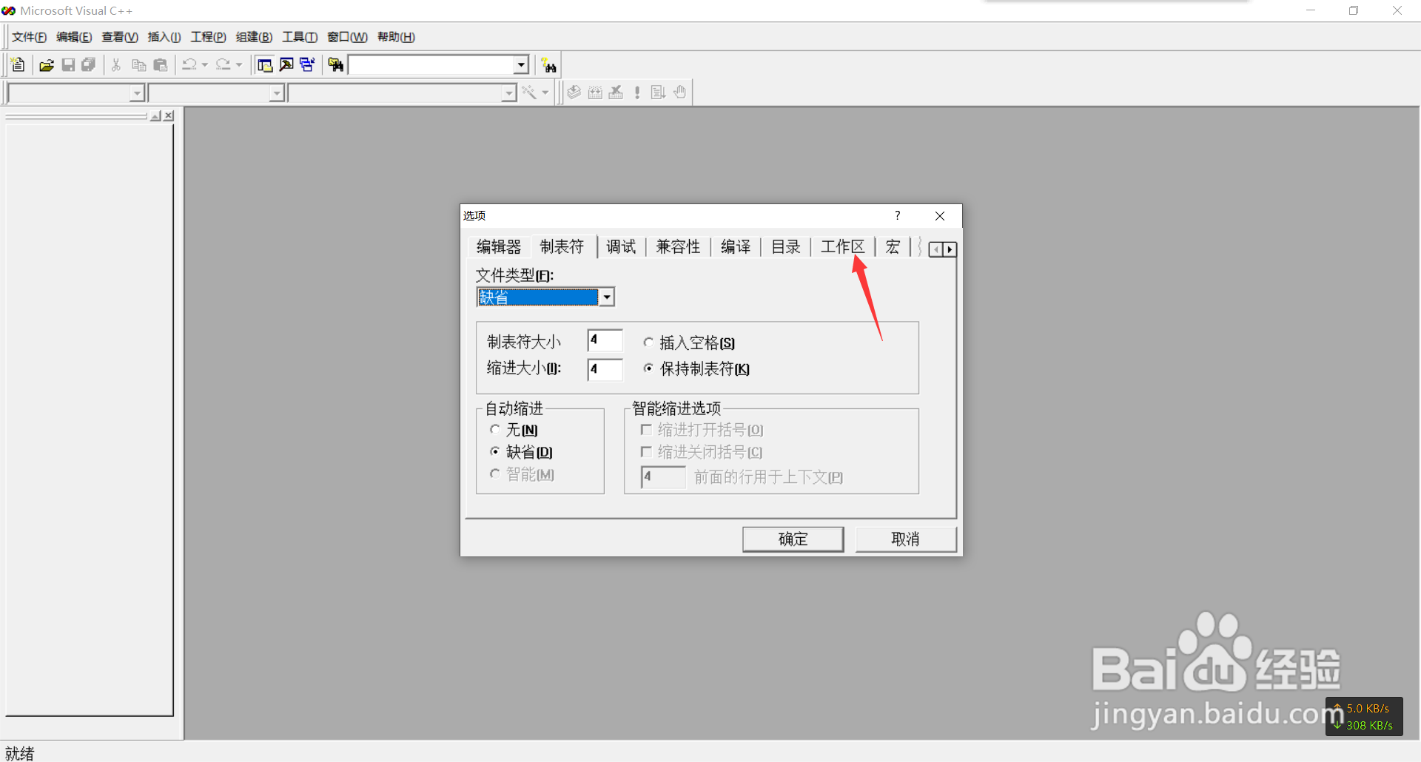The image size is (1421, 762).
Task: Click the breakpoint hand icon
Action: pyautogui.click(x=680, y=92)
